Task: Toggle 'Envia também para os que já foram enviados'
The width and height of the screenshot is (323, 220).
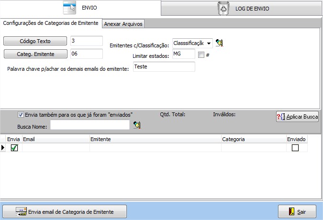Action: (21, 114)
